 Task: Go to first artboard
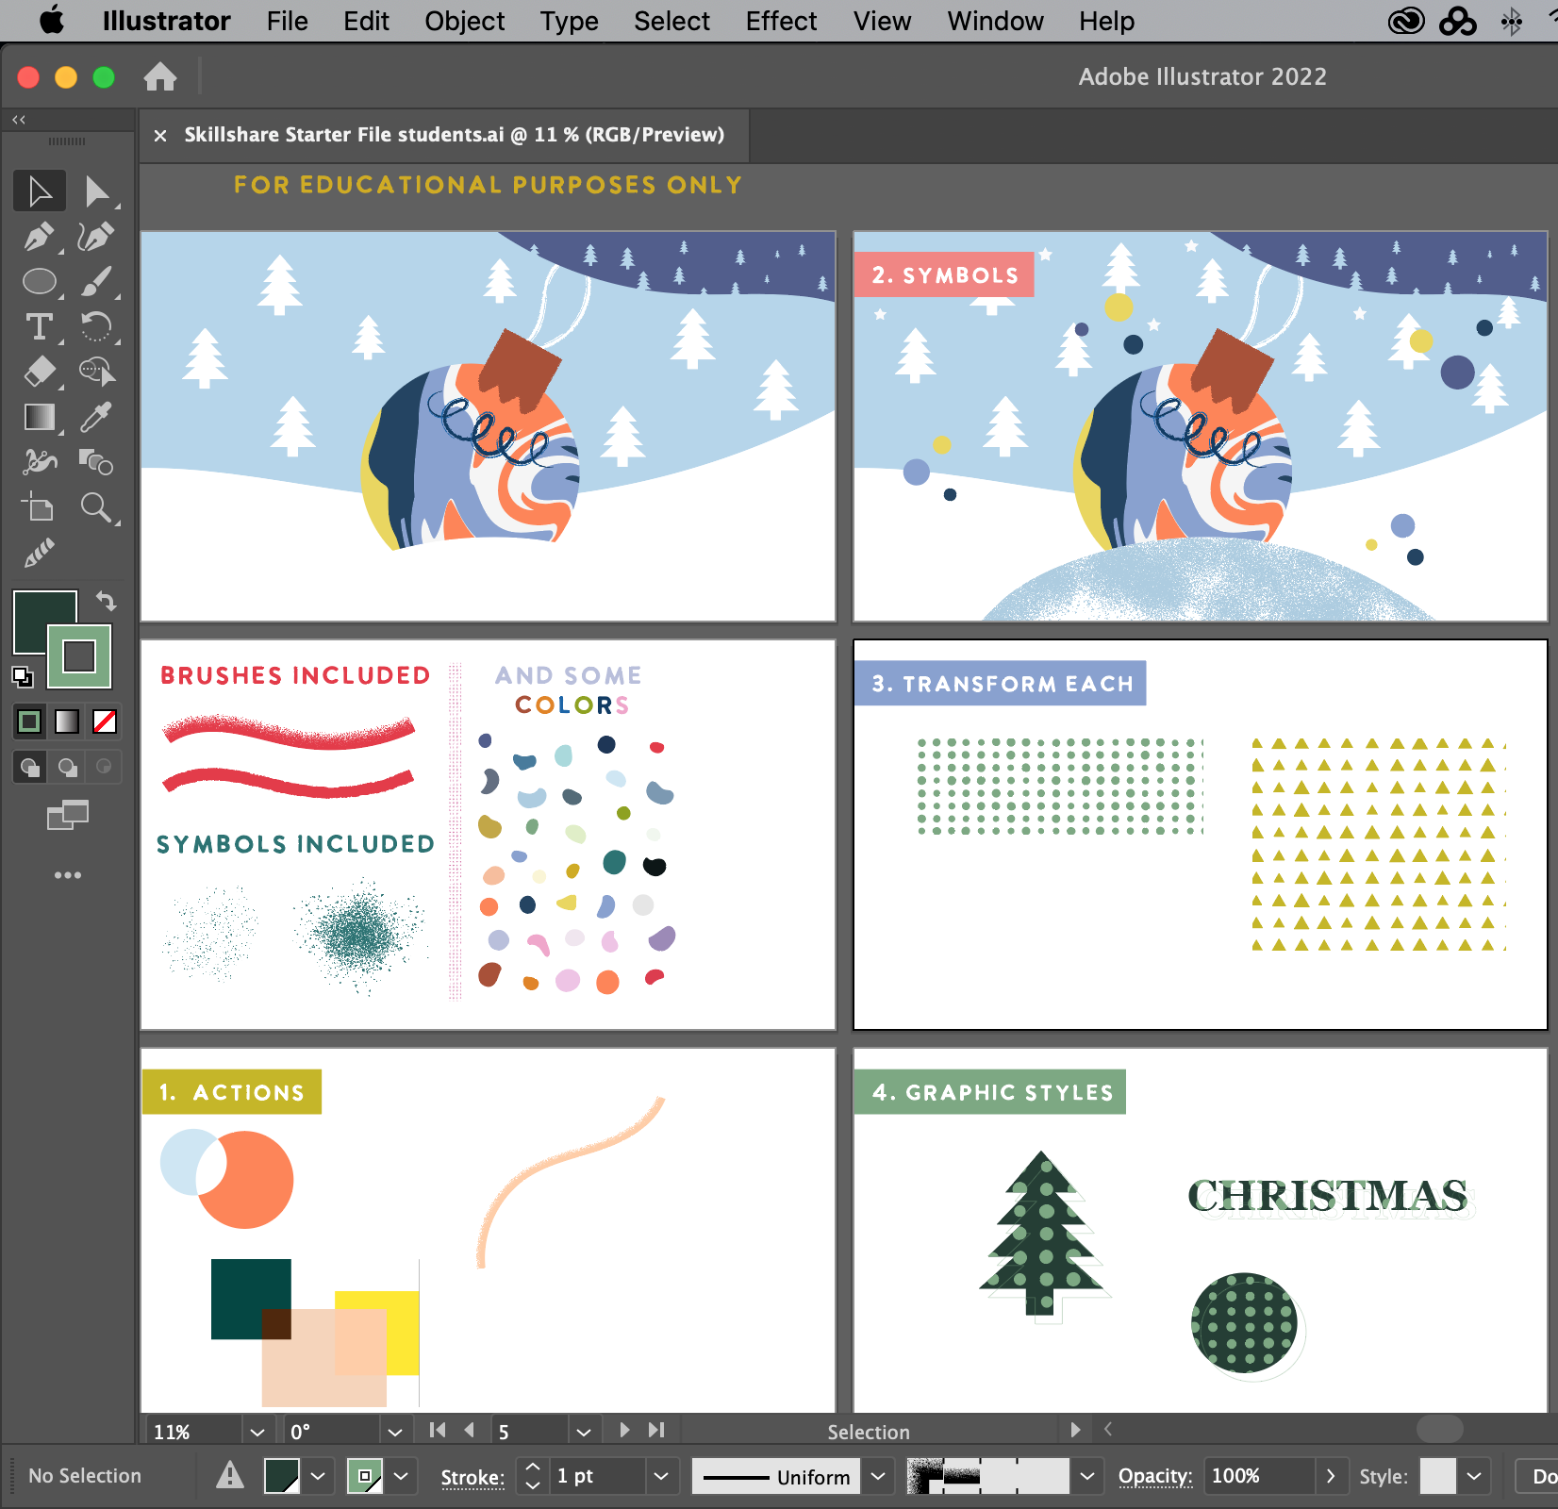(437, 1430)
